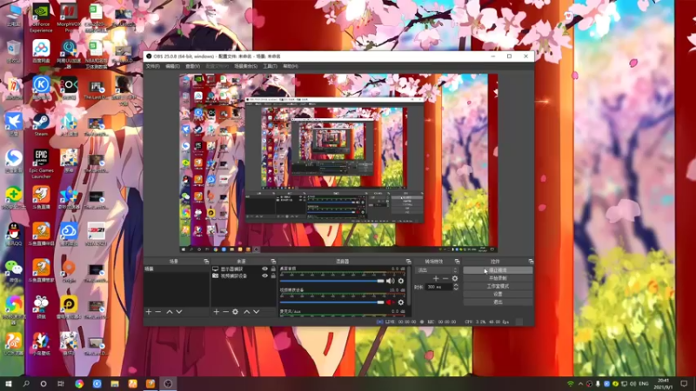Hide 视频捕获设备 source via eye icon

(265, 275)
